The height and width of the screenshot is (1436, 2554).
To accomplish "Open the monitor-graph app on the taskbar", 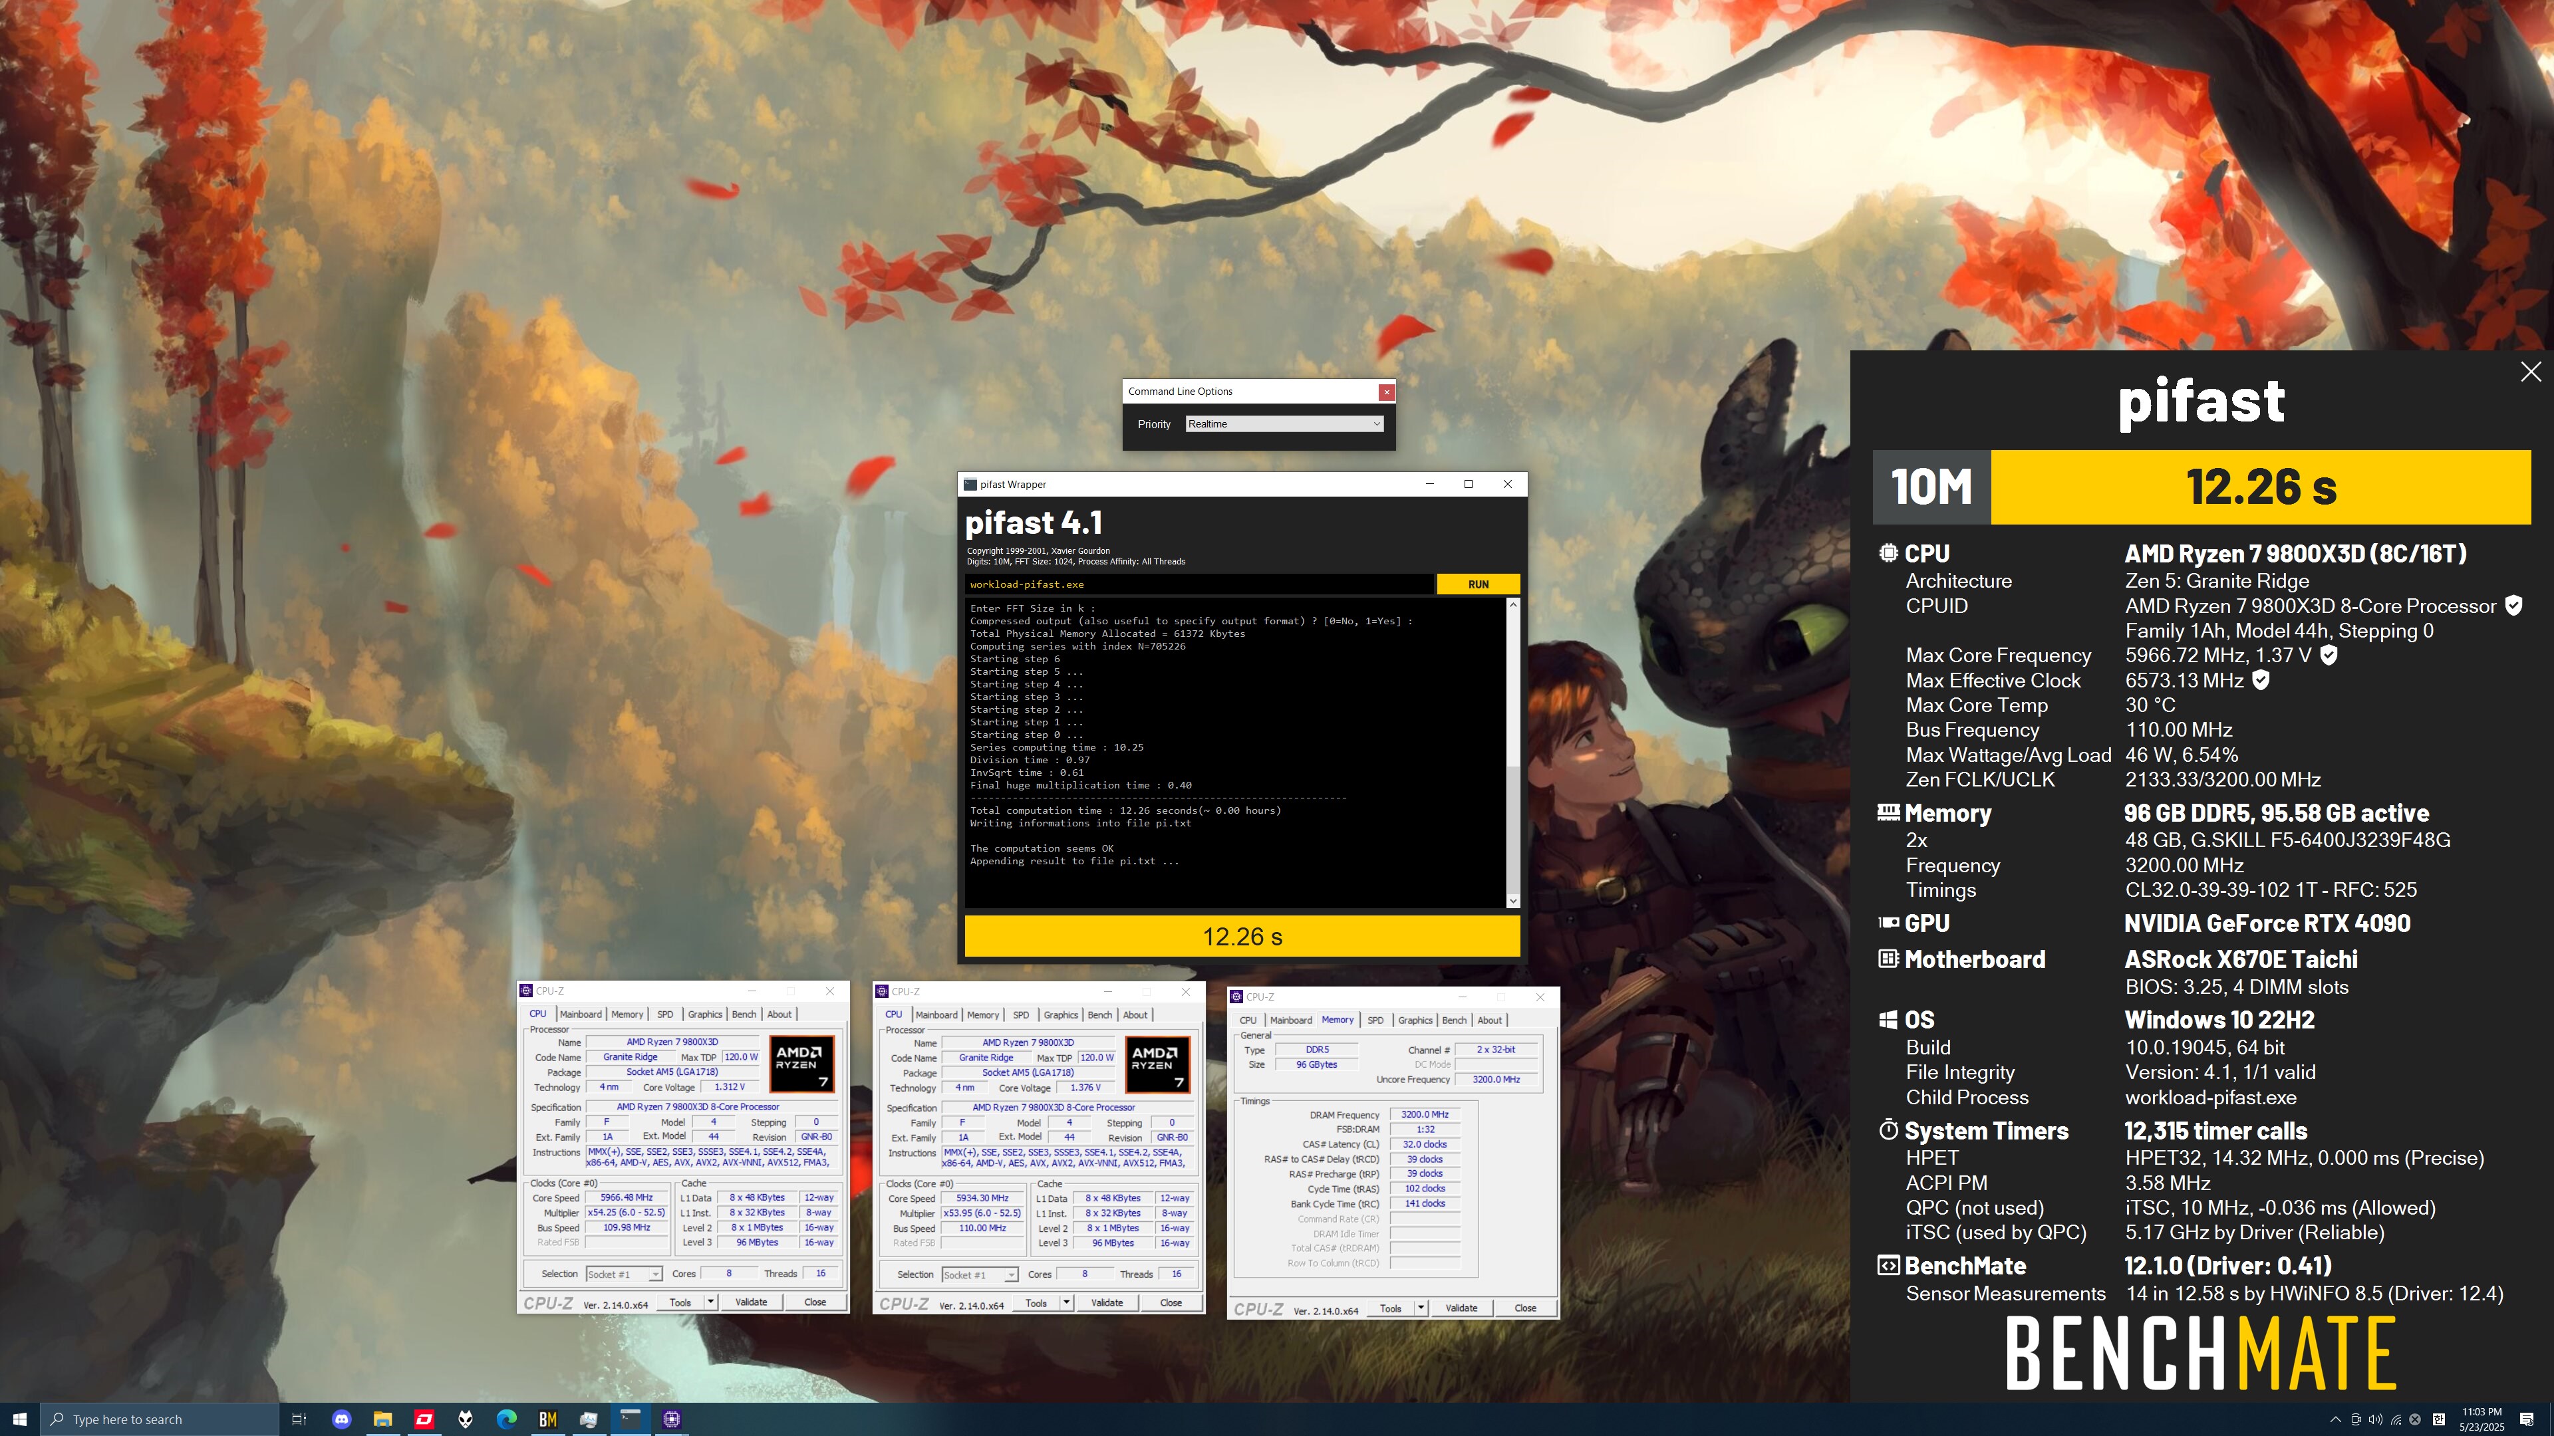I will 589,1419.
